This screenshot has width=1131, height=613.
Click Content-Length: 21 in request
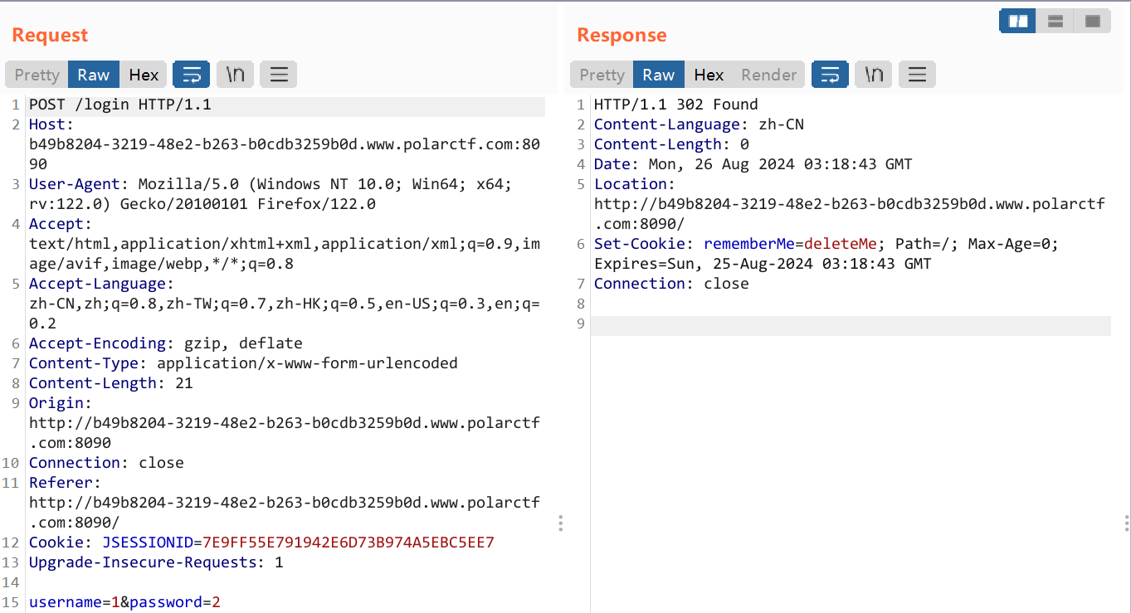click(x=111, y=383)
